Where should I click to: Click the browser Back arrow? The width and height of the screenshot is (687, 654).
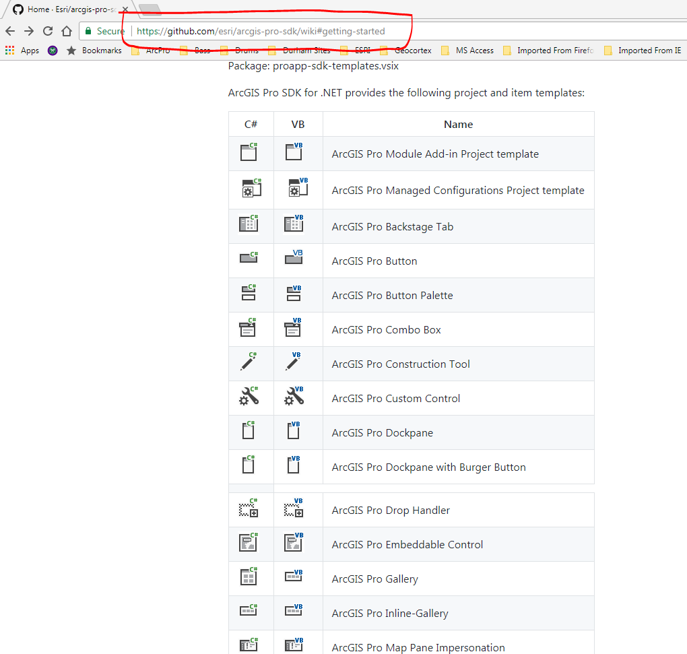pyautogui.click(x=10, y=31)
